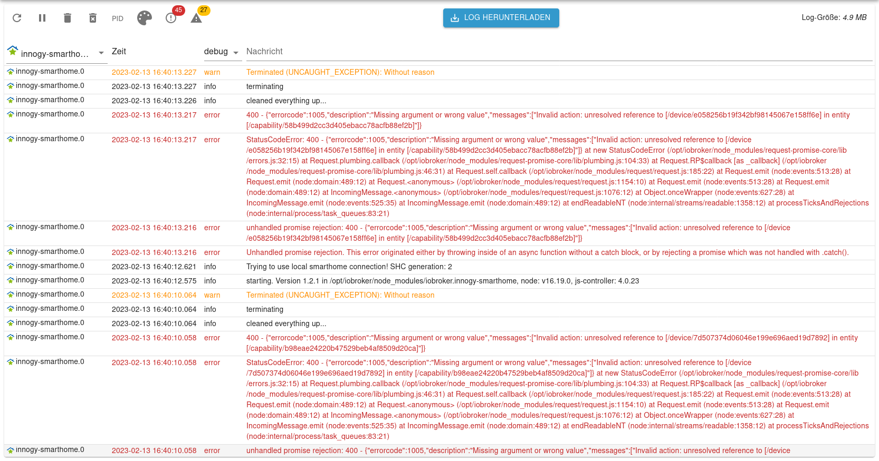Select the 'cleaned everything up...' message at 16:40:13.226
Image resolution: width=879 pixels, height=461 pixels.
[286, 101]
